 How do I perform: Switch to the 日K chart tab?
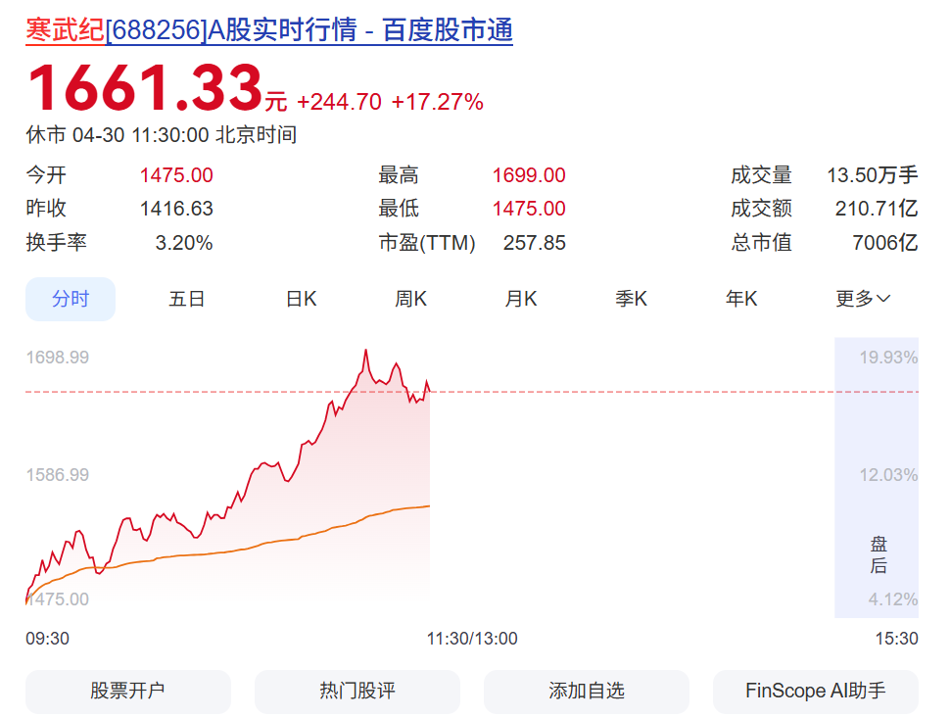coord(301,299)
